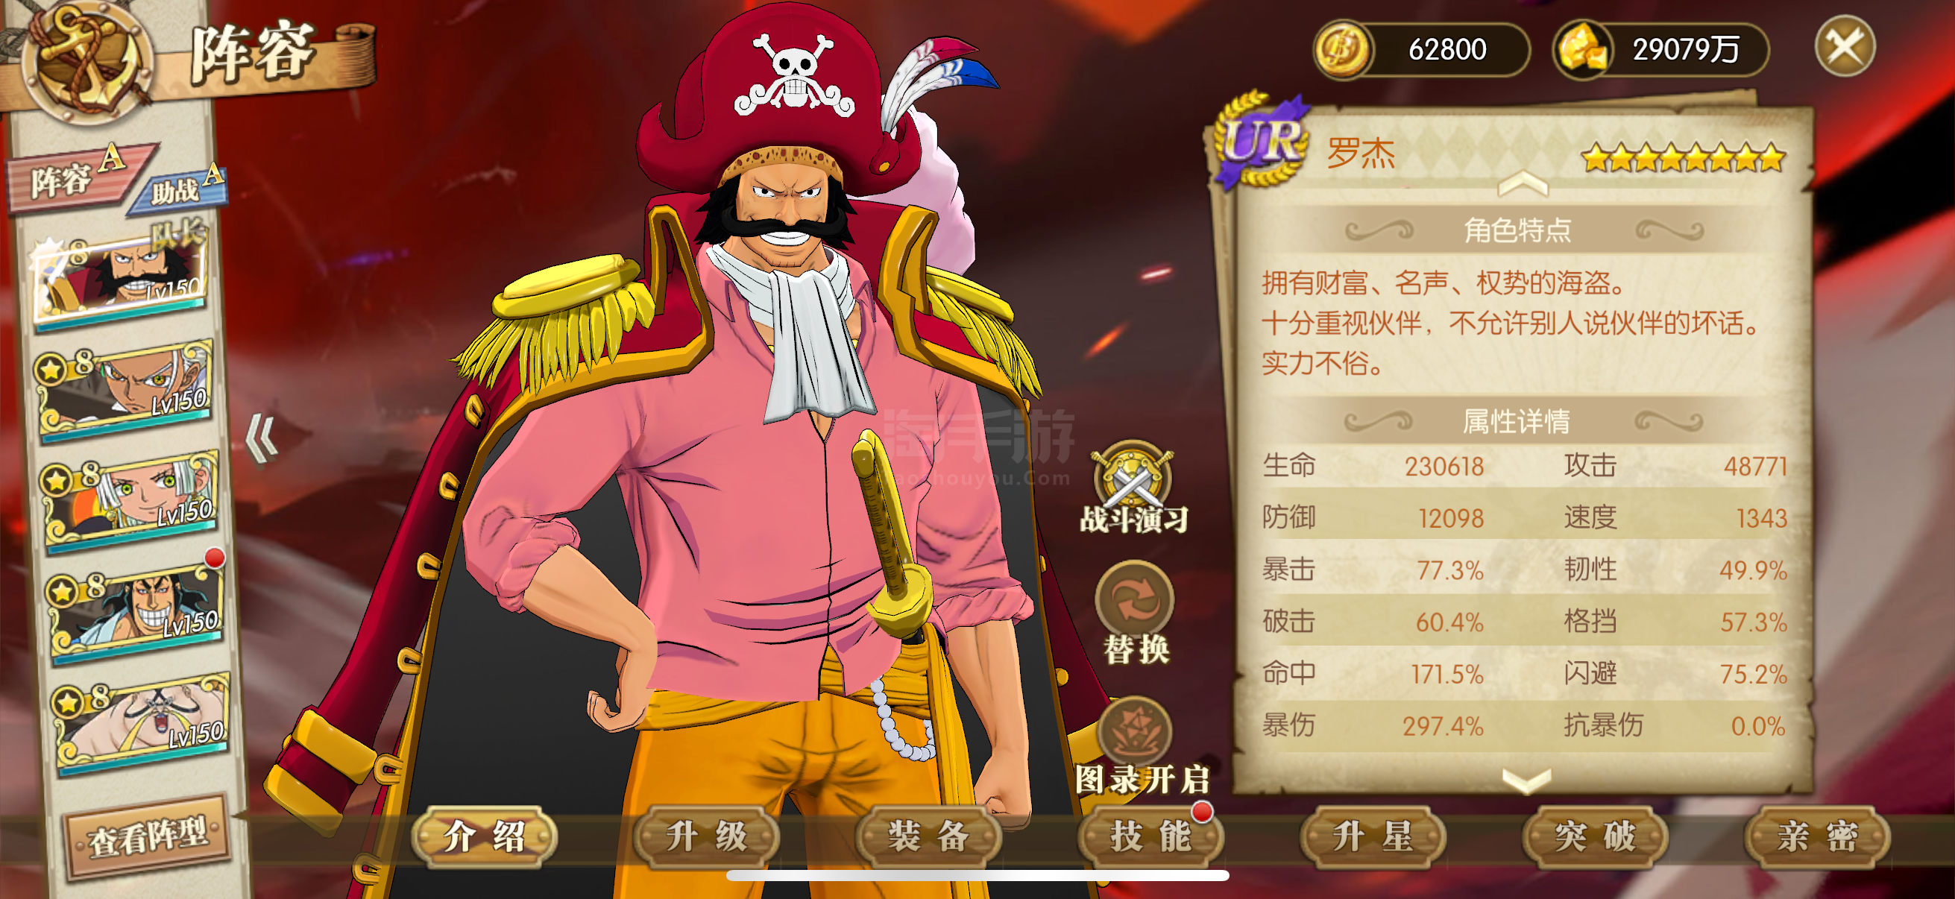Click the eight-star rating row
Viewport: 1955px width, 899px height.
pyautogui.click(x=1683, y=159)
